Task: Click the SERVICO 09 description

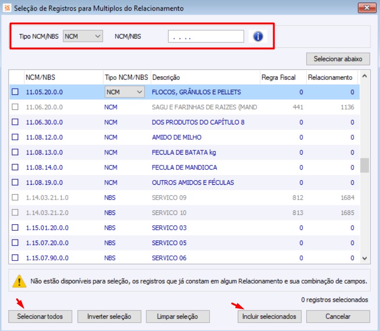Action: pos(169,198)
